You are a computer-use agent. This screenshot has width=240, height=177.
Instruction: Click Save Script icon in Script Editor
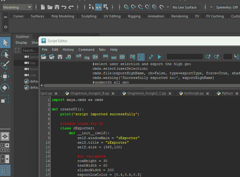pos(60,57)
